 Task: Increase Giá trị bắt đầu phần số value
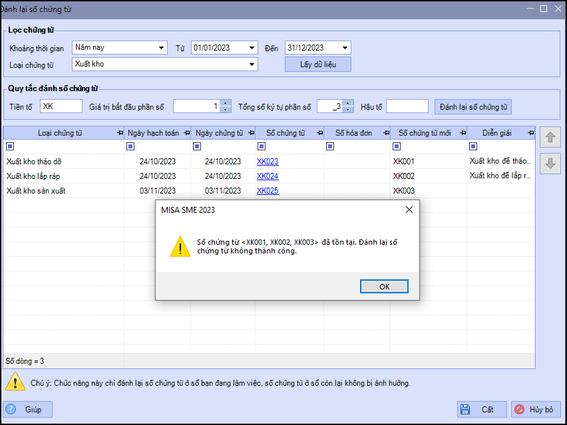[x=225, y=103]
